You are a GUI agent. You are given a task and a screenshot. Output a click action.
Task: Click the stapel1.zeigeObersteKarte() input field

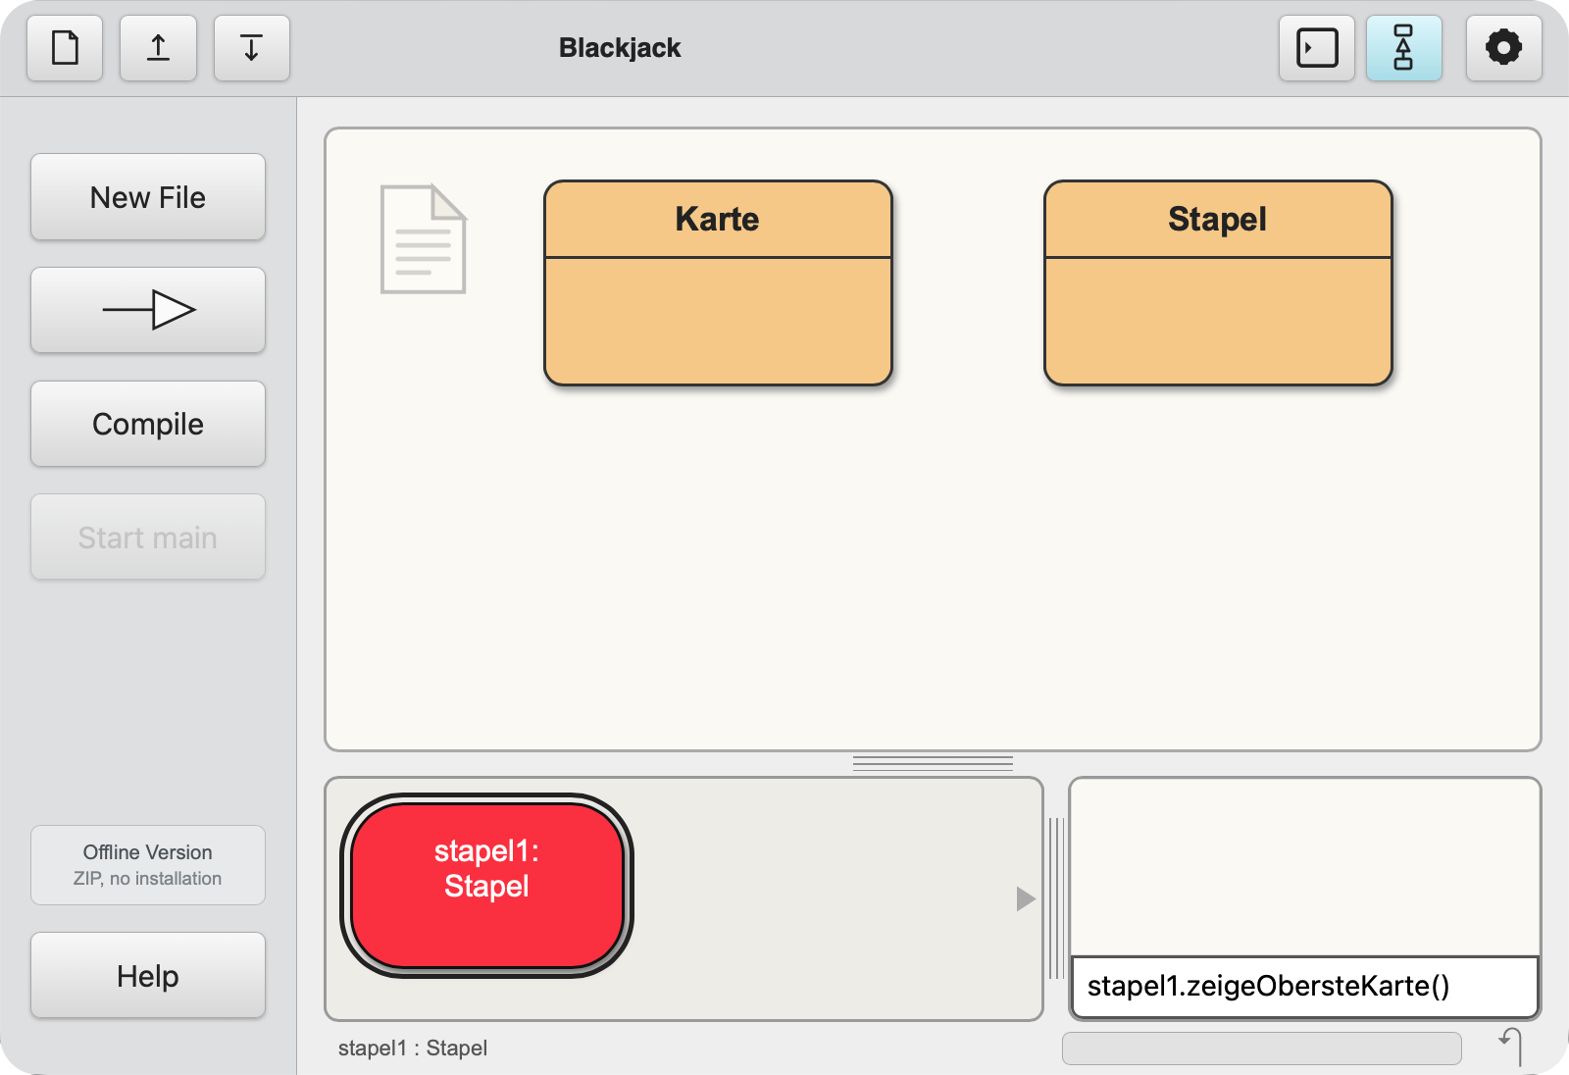click(1304, 987)
